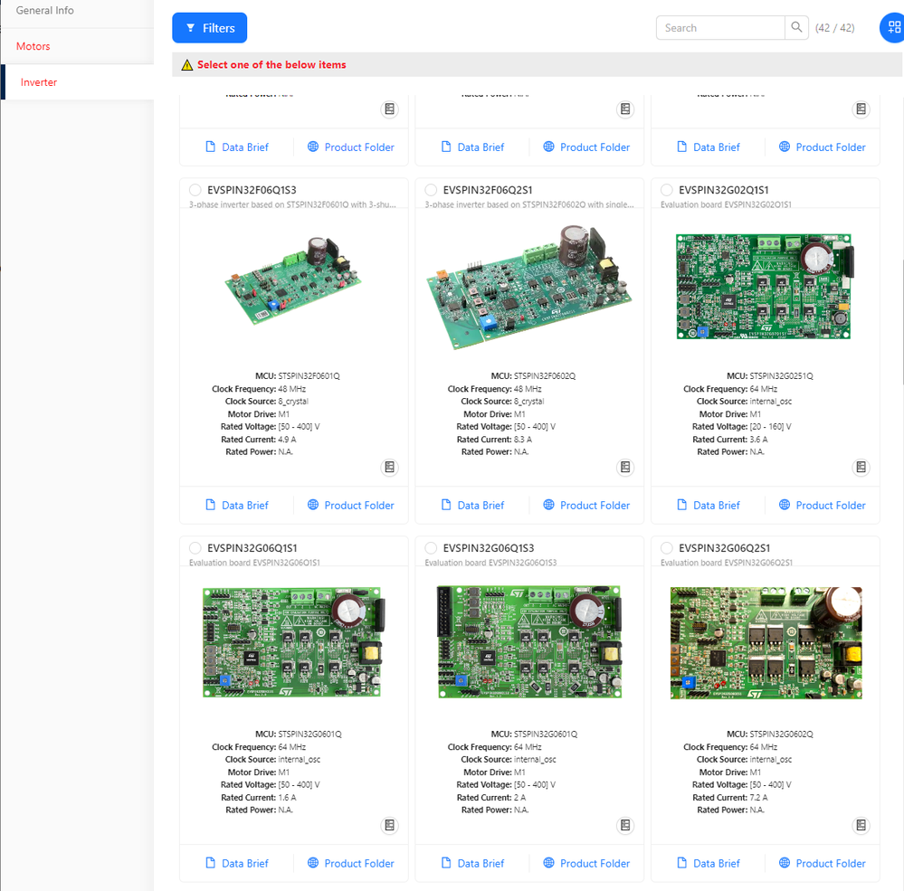The height and width of the screenshot is (891, 904).
Task: Switch to the Inverter section
Action: click(x=39, y=82)
